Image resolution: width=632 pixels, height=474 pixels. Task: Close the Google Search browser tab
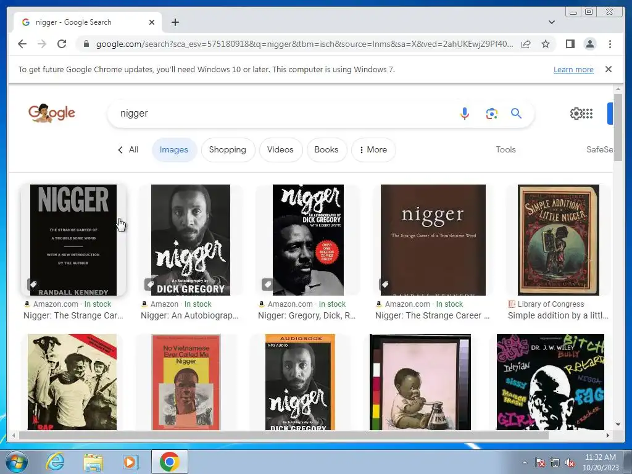pyautogui.click(x=152, y=22)
